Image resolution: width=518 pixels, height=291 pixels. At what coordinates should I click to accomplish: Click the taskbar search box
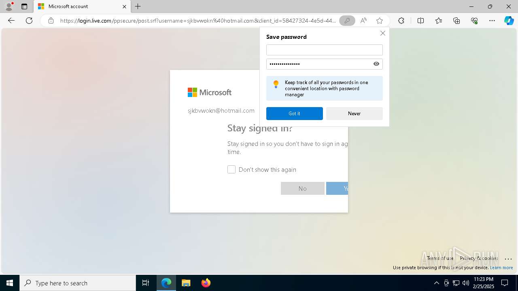78,283
